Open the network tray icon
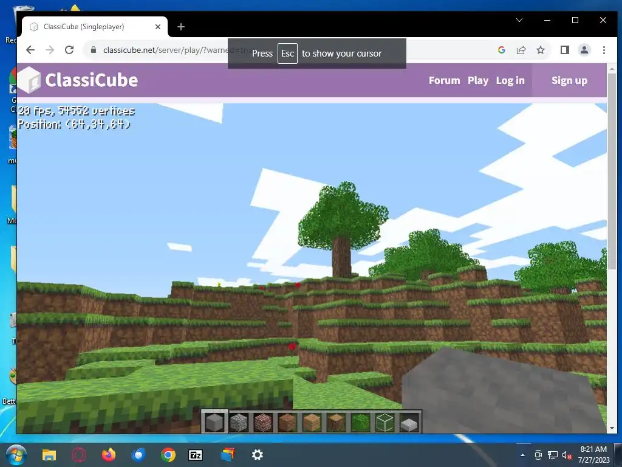The image size is (622, 467). [553, 455]
